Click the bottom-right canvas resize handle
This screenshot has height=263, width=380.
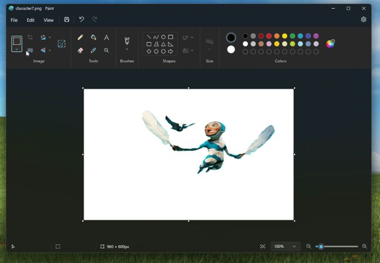click(x=295, y=221)
